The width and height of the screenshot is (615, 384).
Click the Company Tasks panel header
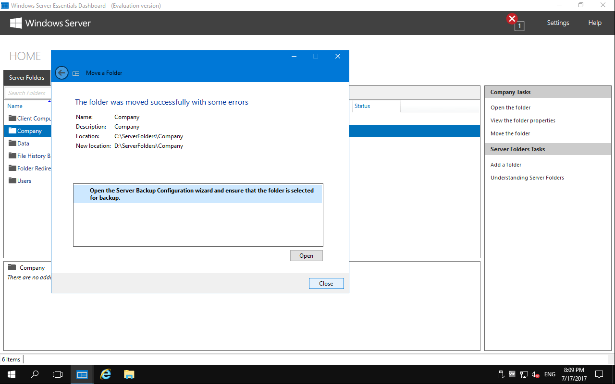[548, 92]
